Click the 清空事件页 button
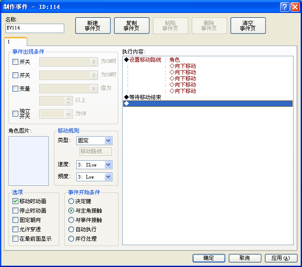Viewport: 302px width, 267px height. point(248,25)
